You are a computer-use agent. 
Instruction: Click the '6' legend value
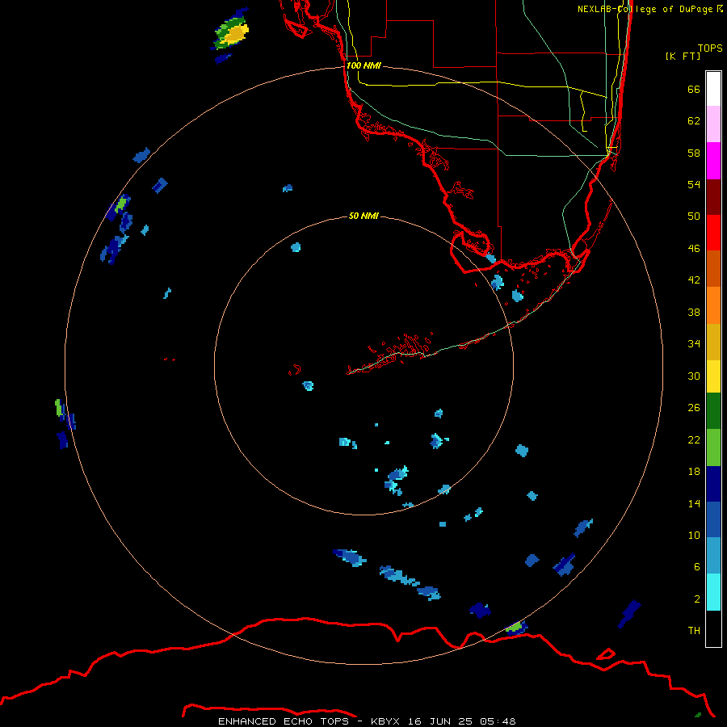pyautogui.click(x=697, y=566)
